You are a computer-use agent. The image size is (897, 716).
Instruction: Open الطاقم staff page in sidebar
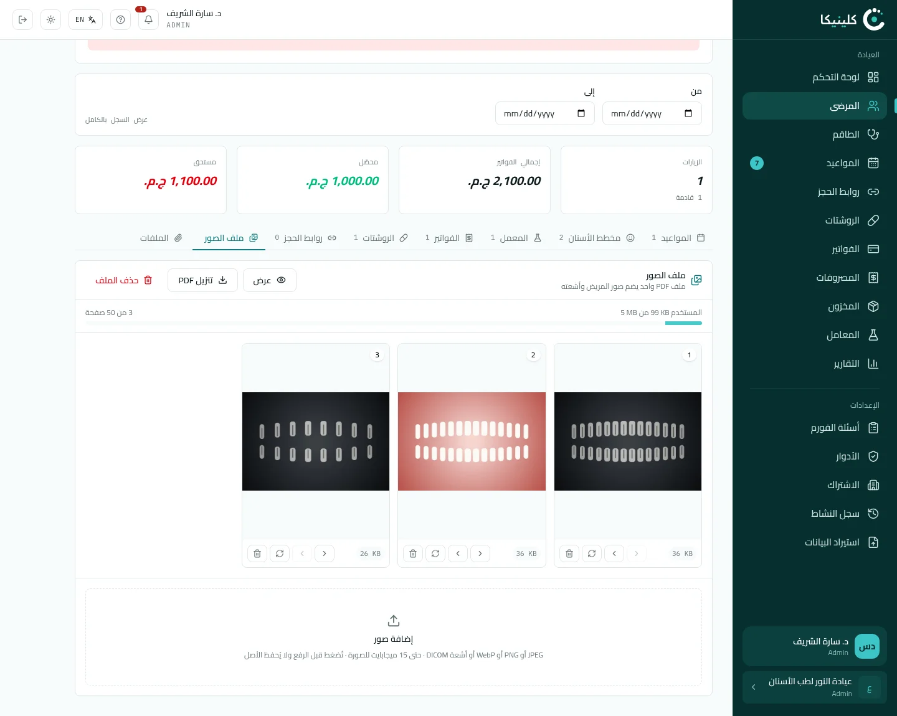pyautogui.click(x=815, y=134)
